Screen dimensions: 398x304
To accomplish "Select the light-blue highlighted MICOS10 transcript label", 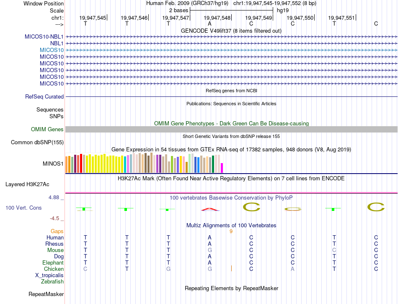I will (52, 50).
